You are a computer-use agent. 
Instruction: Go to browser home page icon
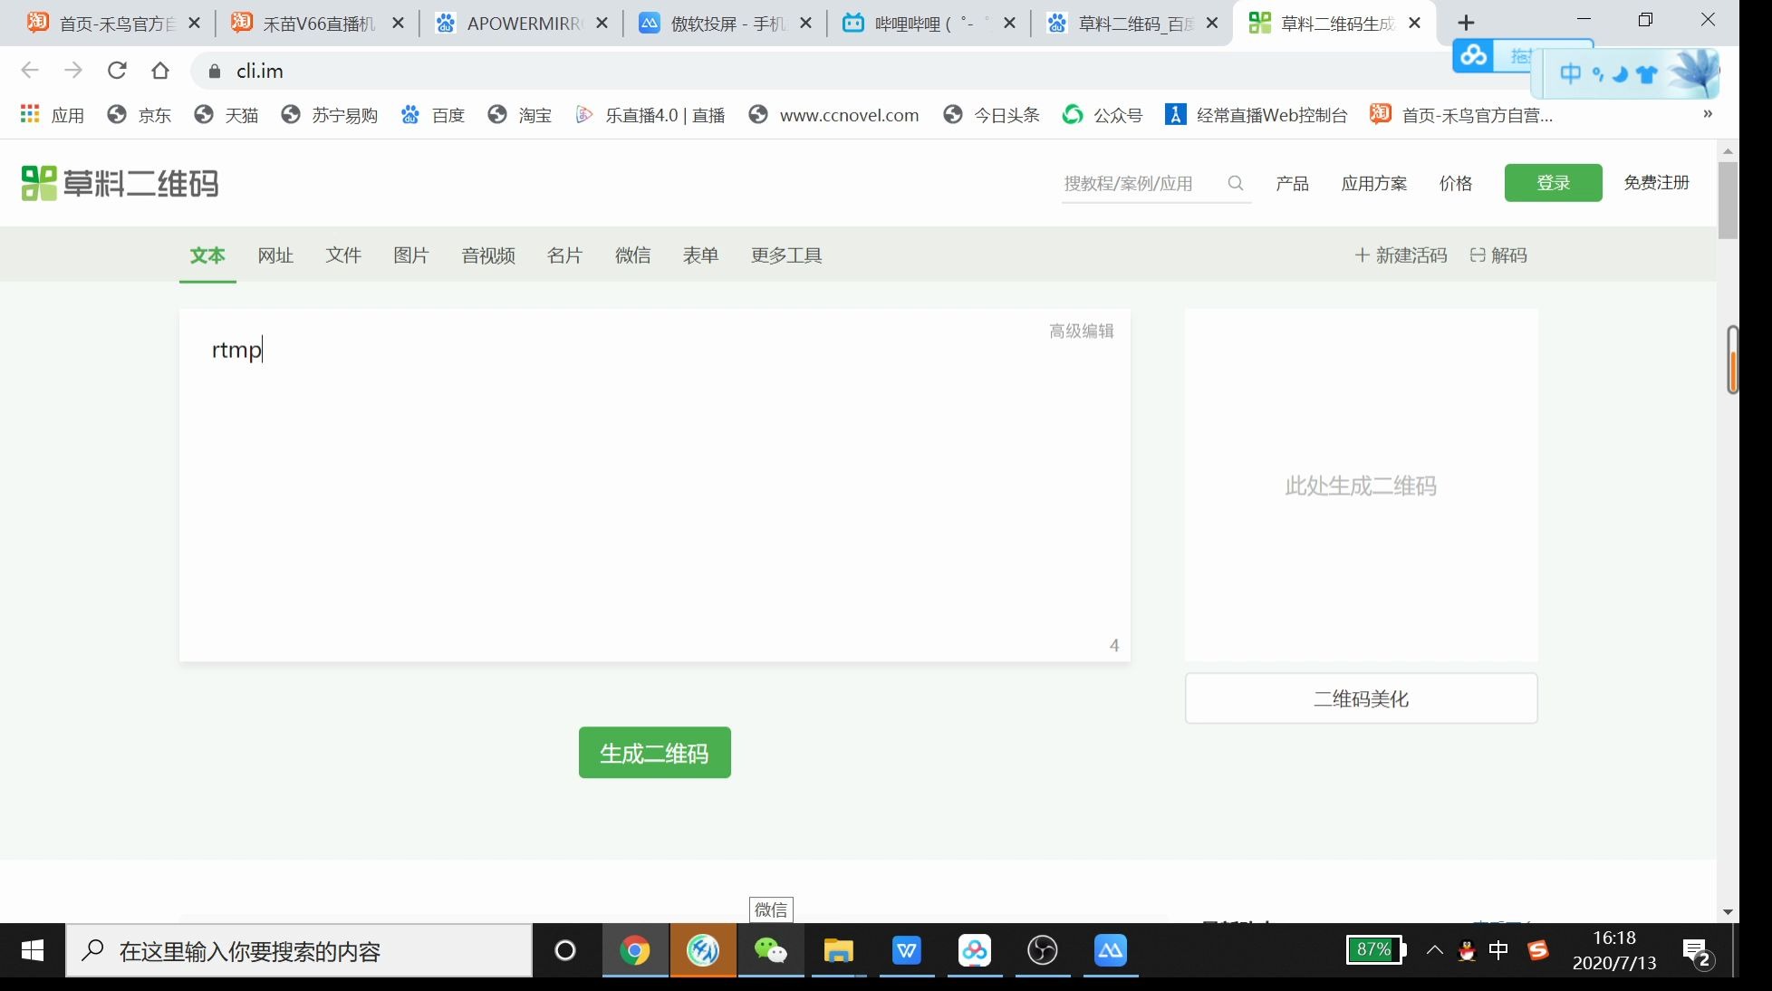coord(160,71)
